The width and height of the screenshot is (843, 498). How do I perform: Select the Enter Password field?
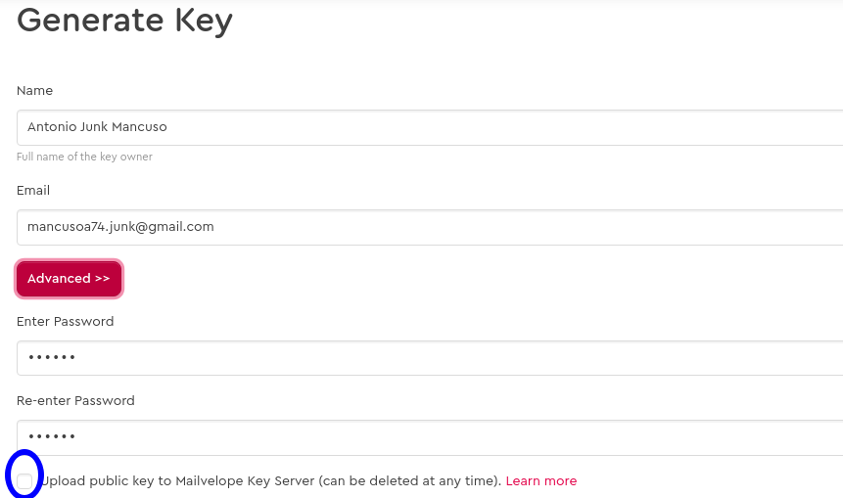pos(430,358)
